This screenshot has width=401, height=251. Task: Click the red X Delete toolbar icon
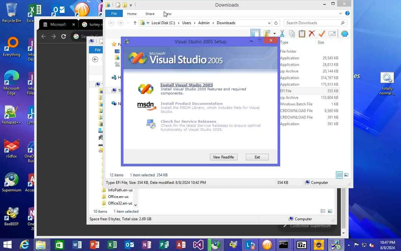(x=312, y=34)
